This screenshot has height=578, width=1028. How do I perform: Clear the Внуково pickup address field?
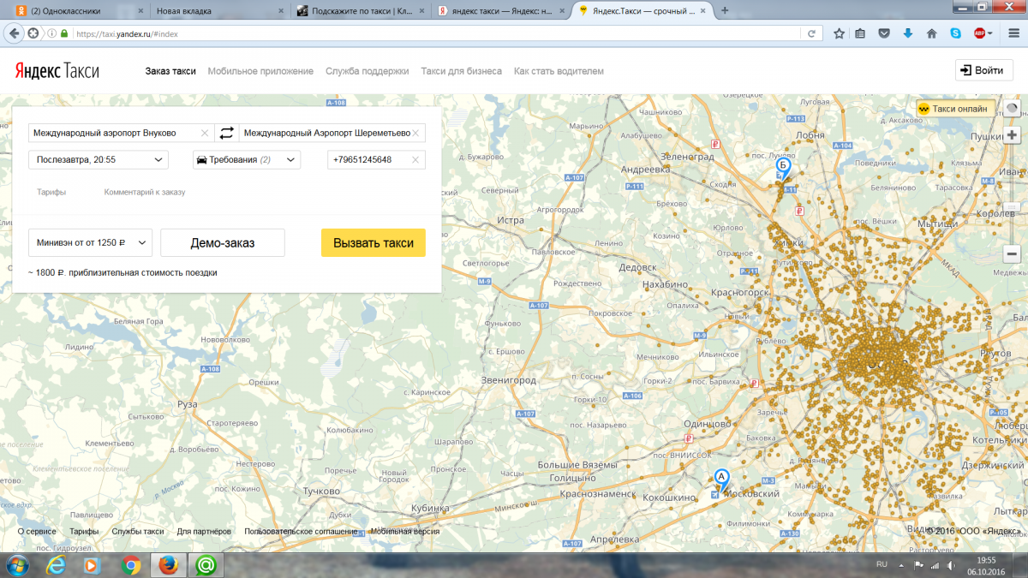(204, 134)
